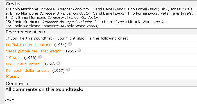Click All Comments on this Soundtrack heading
This screenshot has height=104, width=197.
tap(44, 89)
